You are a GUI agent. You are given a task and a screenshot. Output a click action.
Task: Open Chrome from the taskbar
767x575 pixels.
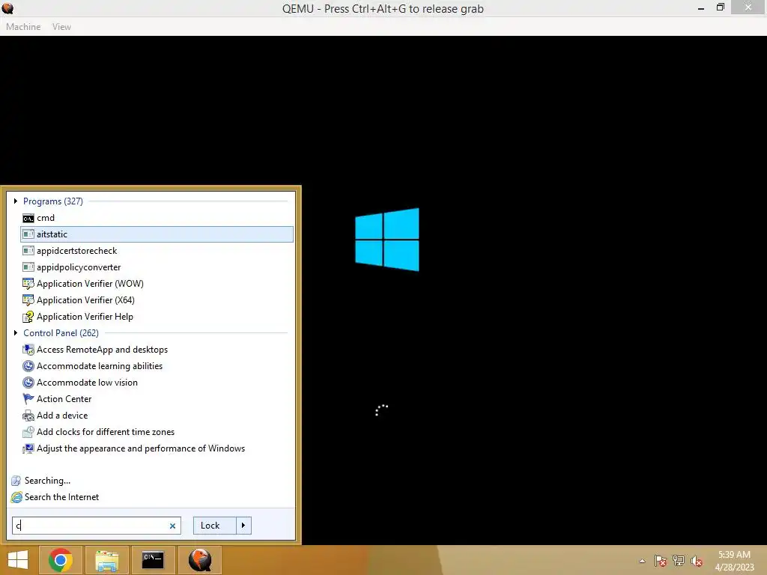(61, 560)
